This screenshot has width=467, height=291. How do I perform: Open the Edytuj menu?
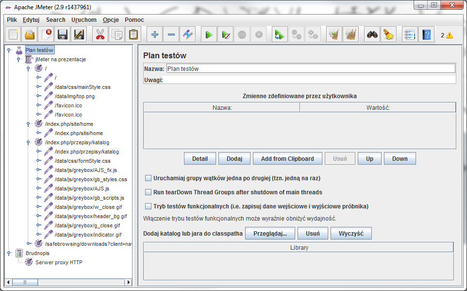coord(31,20)
